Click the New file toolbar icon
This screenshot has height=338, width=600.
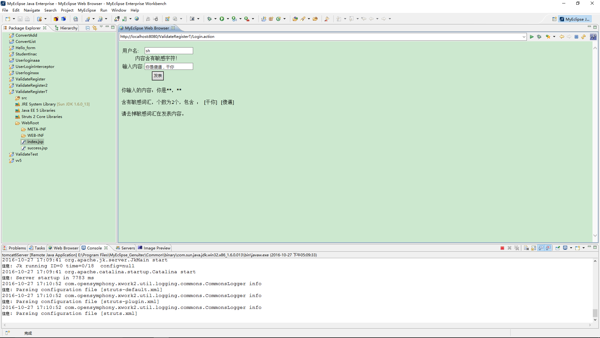click(x=7, y=19)
